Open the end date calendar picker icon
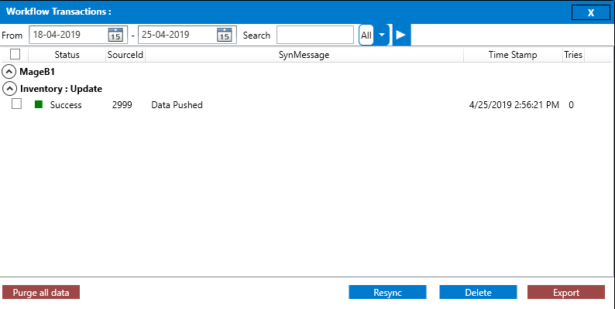Viewport: 615px width, 309px height. tap(224, 35)
